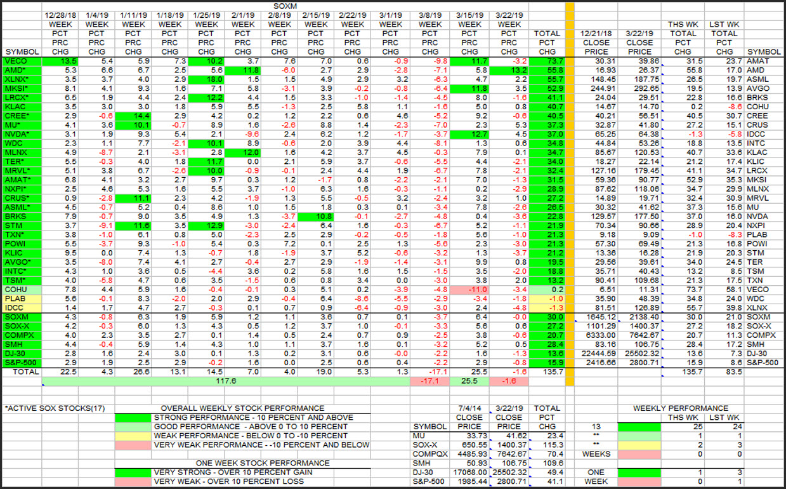Click the green Very Strong one-week legend swatch

click(133, 472)
